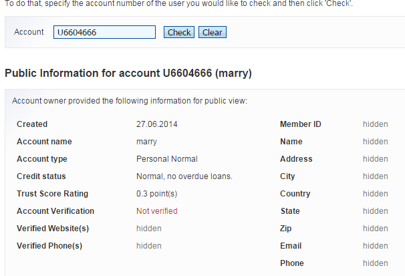Click the 'Country' field label
Viewport: 405px width, 276px height.
pyautogui.click(x=295, y=194)
